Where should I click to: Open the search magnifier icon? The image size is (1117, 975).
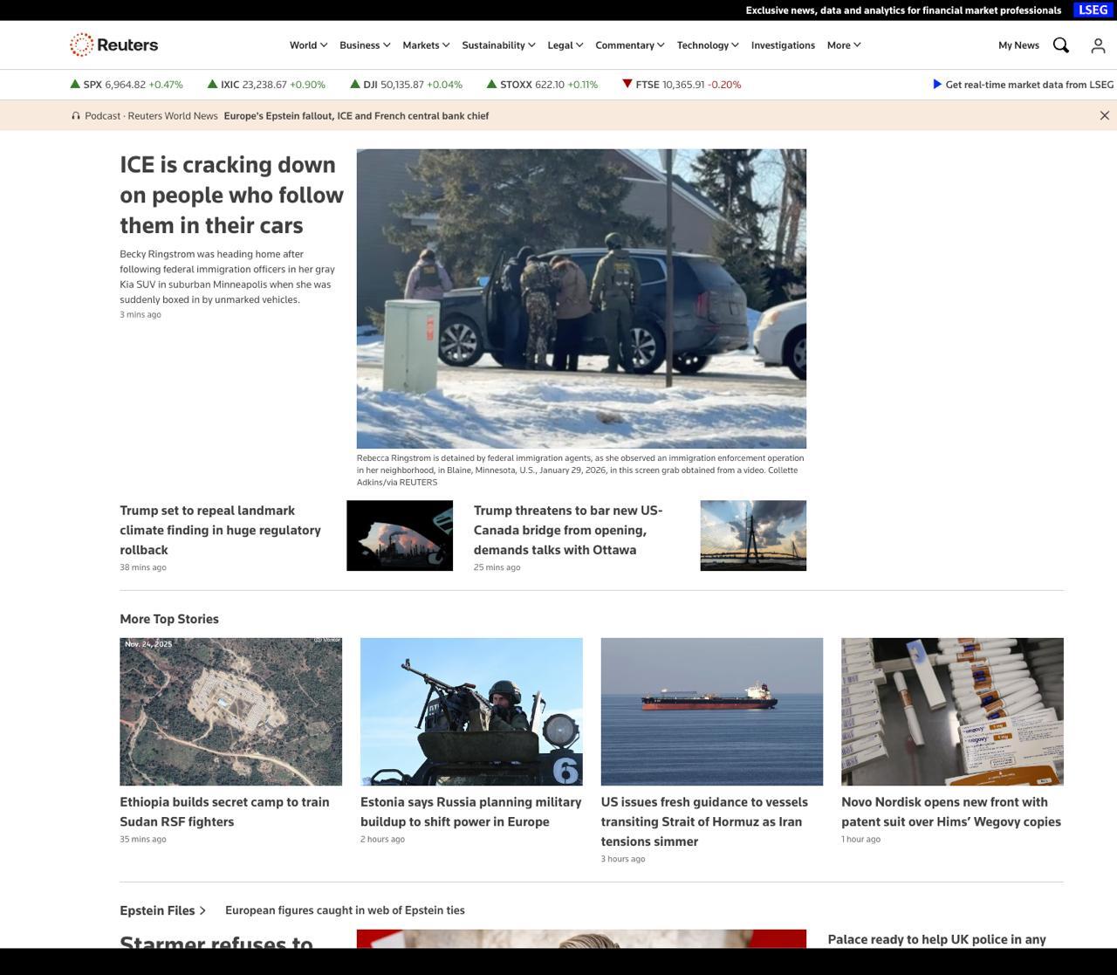(1060, 45)
